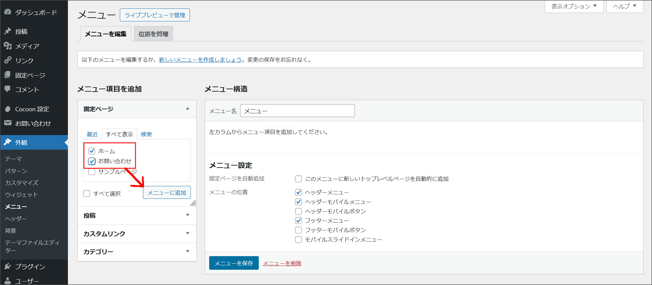This screenshot has width=652, height=285.
Task: Expand the カテゴリー accordion section
Action: (137, 252)
